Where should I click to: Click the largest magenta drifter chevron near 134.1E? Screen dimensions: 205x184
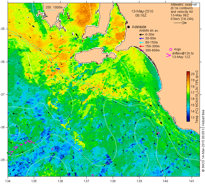click(11, 153)
